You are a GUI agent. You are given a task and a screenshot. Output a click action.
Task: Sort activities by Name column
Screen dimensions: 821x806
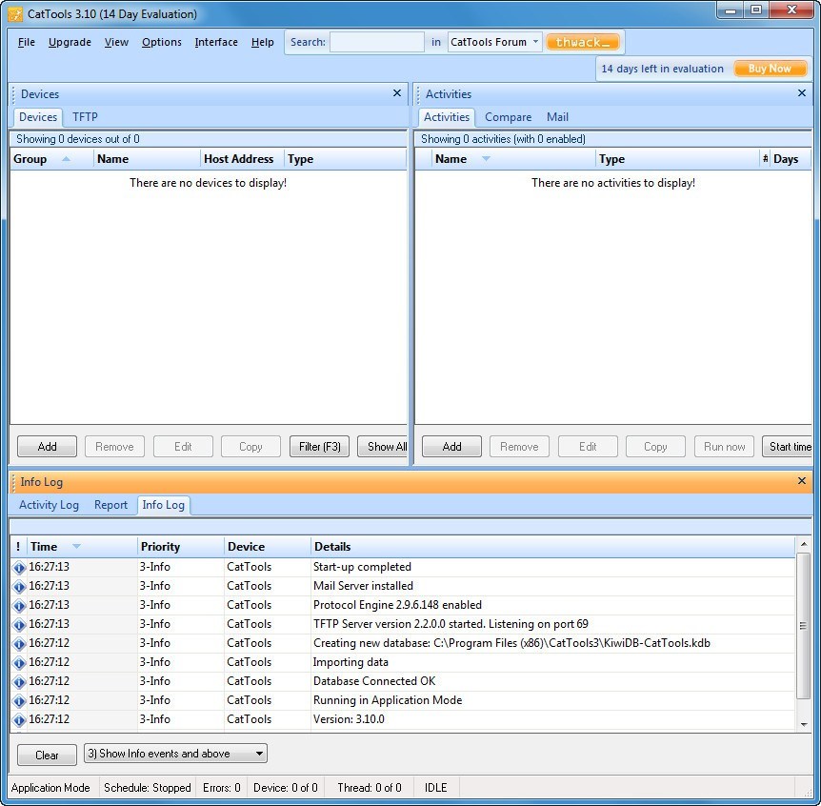(x=513, y=159)
